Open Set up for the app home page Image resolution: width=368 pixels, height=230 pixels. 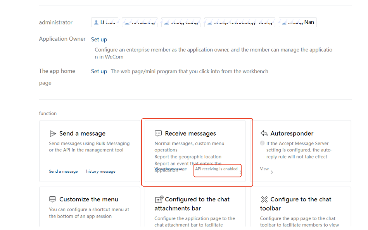(x=99, y=71)
